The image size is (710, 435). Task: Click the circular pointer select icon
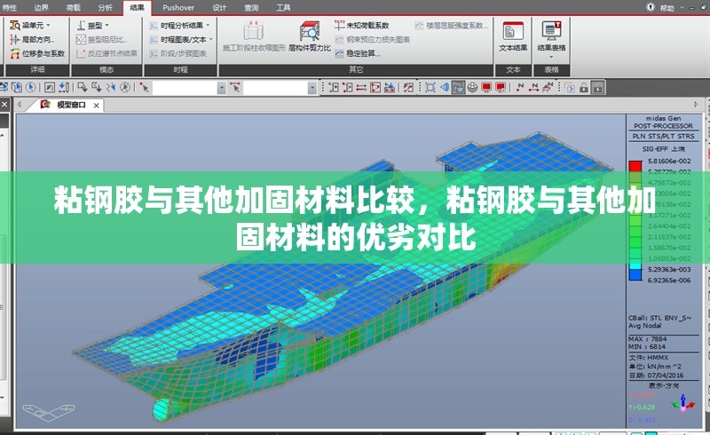[31, 88]
